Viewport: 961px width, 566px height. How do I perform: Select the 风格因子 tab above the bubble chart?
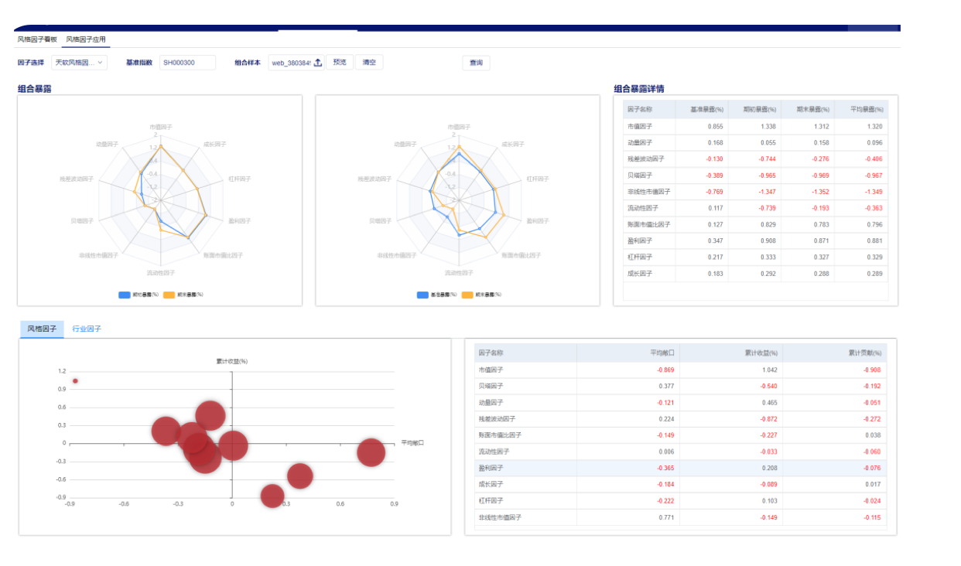pyautogui.click(x=42, y=329)
